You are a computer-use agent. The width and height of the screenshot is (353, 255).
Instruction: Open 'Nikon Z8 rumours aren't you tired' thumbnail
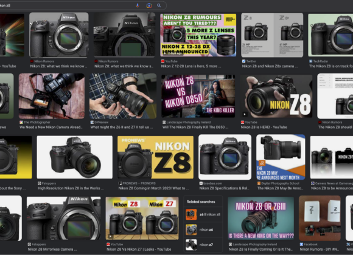click(x=198, y=35)
